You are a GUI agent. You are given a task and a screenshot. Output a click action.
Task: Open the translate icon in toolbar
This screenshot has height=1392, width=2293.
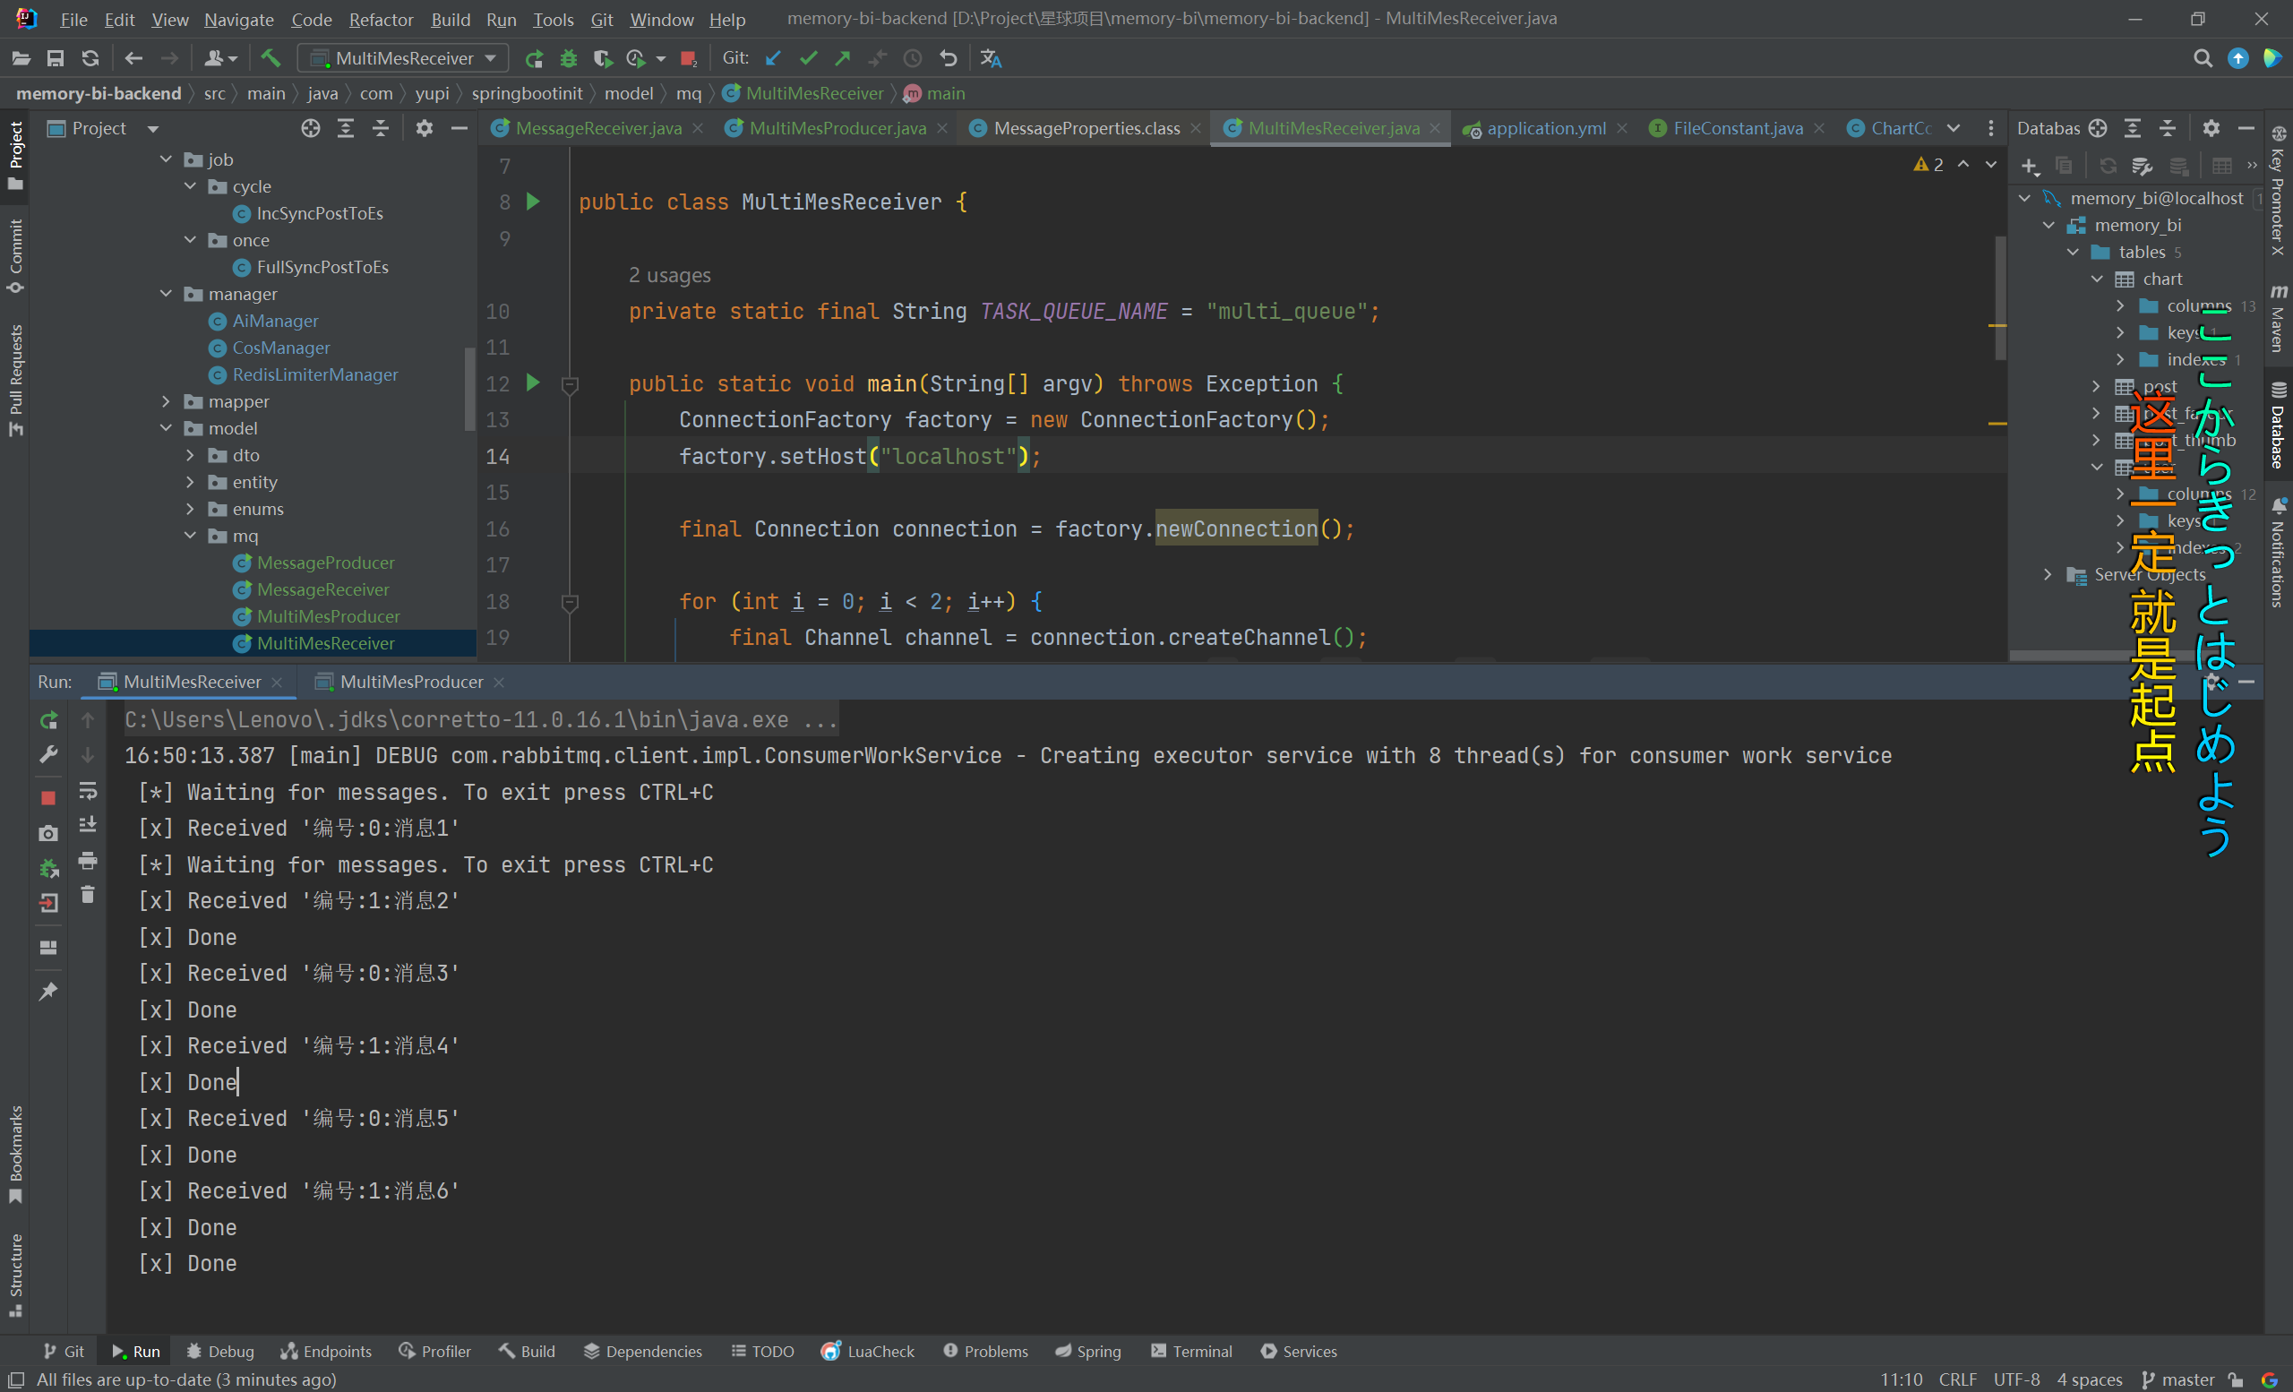[x=991, y=58]
